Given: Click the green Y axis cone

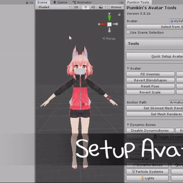Looking at the screenshot, I should pos(109,18).
